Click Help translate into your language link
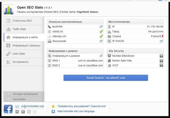 pos(76,111)
